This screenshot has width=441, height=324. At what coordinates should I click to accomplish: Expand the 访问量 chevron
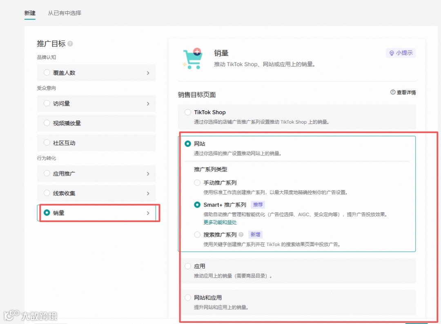click(x=148, y=104)
